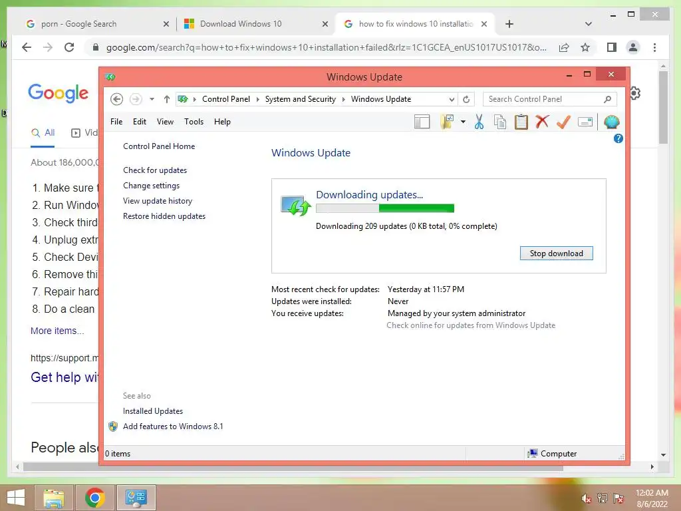Open Chrome's three-dot menu
Screen dimensions: 681x511
click(654, 47)
